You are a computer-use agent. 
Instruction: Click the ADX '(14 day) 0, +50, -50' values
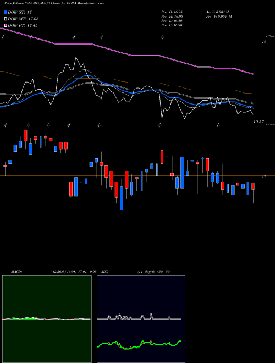(153, 272)
